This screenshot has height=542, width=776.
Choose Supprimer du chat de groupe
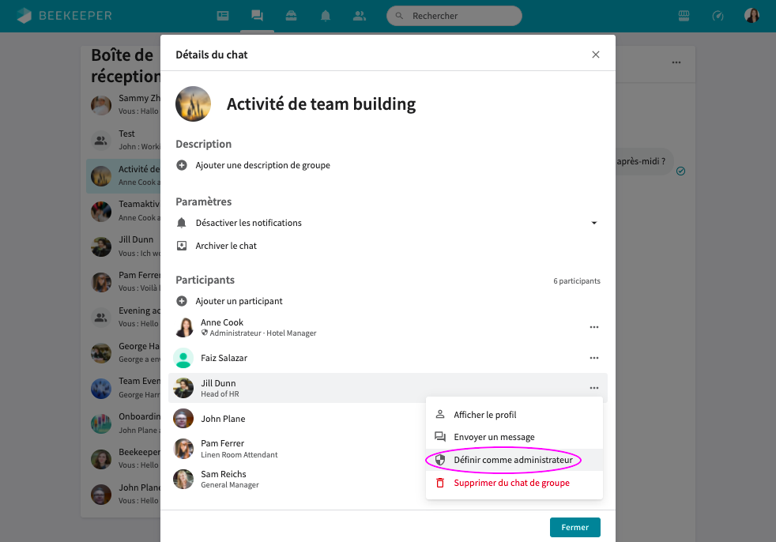coord(511,483)
